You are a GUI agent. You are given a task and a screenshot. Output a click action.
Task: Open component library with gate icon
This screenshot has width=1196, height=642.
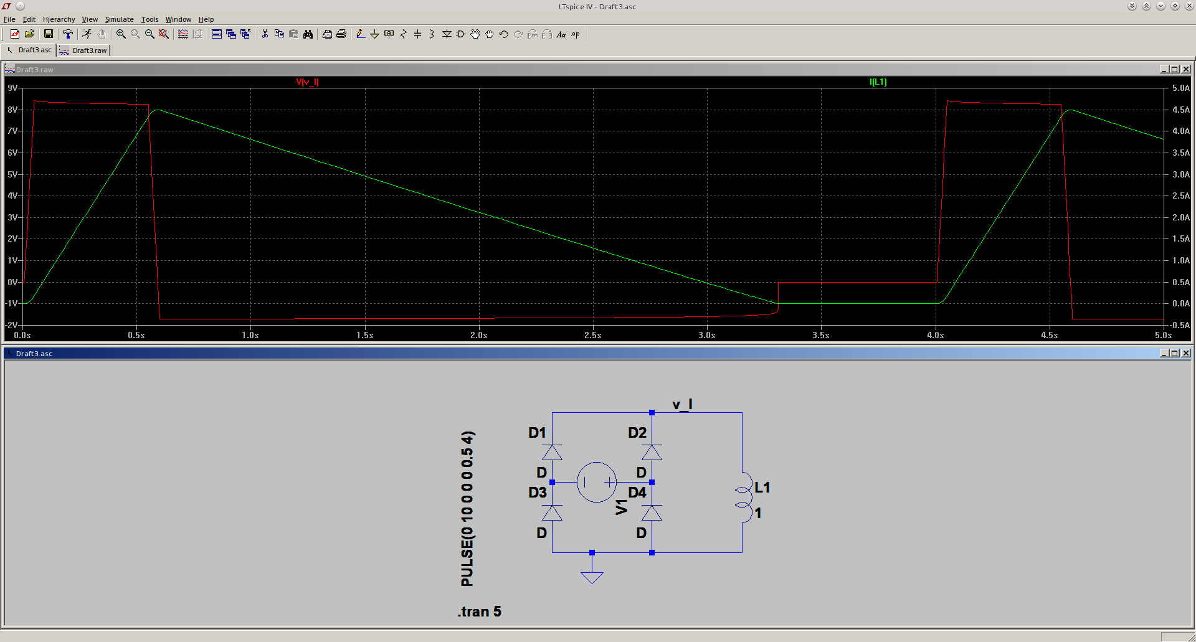point(461,34)
